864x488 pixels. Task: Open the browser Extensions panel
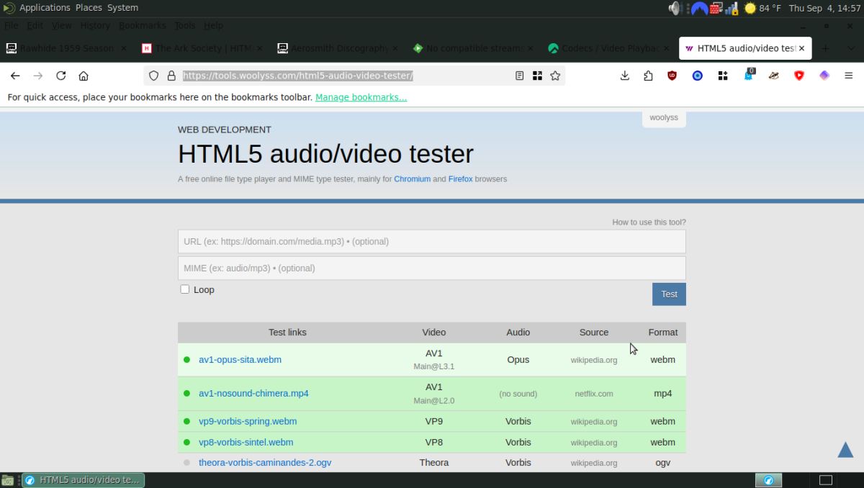(x=648, y=75)
